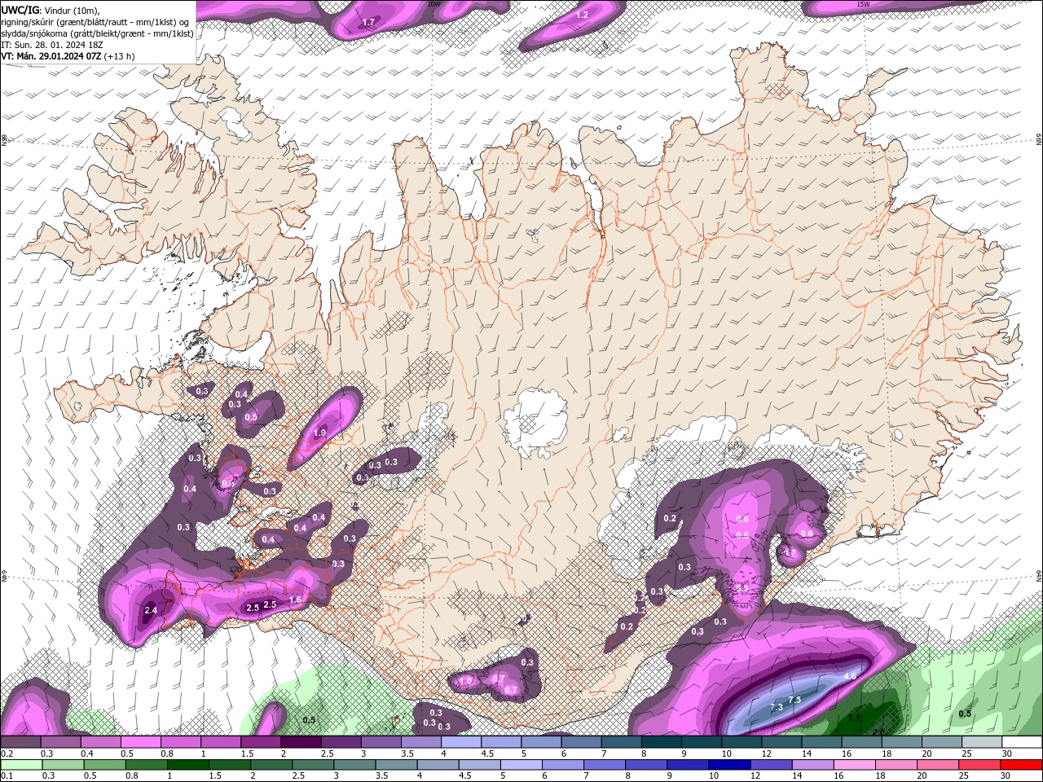The height and width of the screenshot is (782, 1043).
Task: Select the line 'rigning/skúrir (grænt/blátt/rautt - mm/1klst) og'
Action: (96, 21)
